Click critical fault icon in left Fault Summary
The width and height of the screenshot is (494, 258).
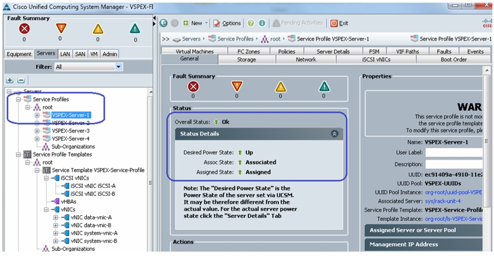[x=24, y=29]
